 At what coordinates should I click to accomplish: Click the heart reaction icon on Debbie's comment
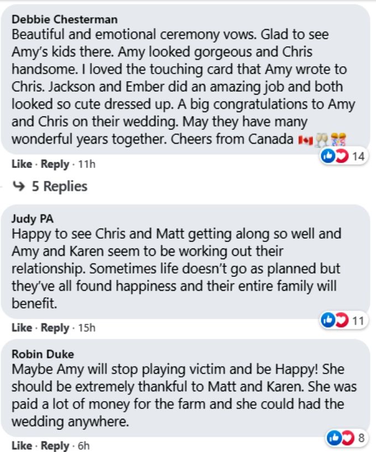click(341, 156)
